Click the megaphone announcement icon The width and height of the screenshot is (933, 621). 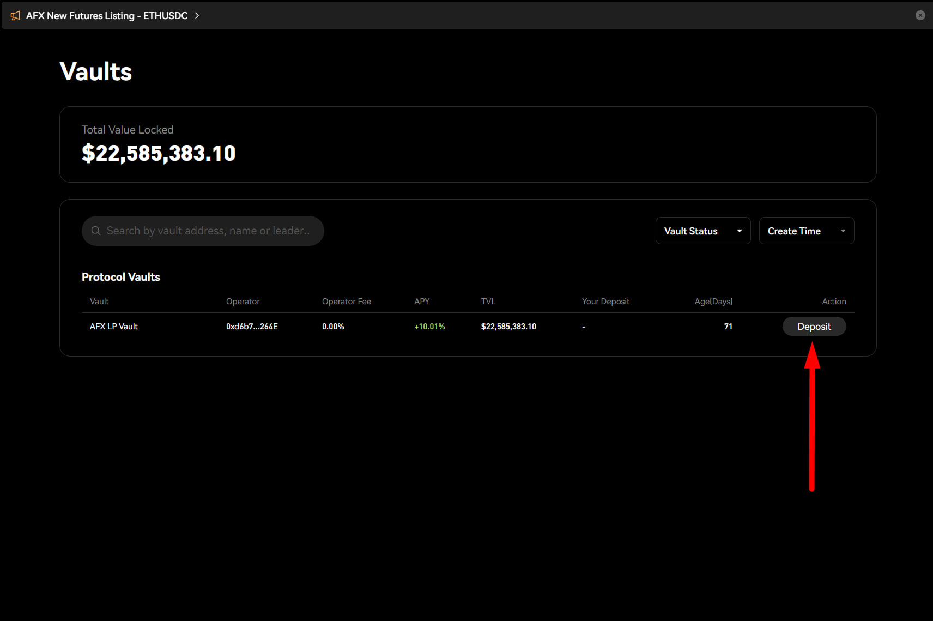15,16
